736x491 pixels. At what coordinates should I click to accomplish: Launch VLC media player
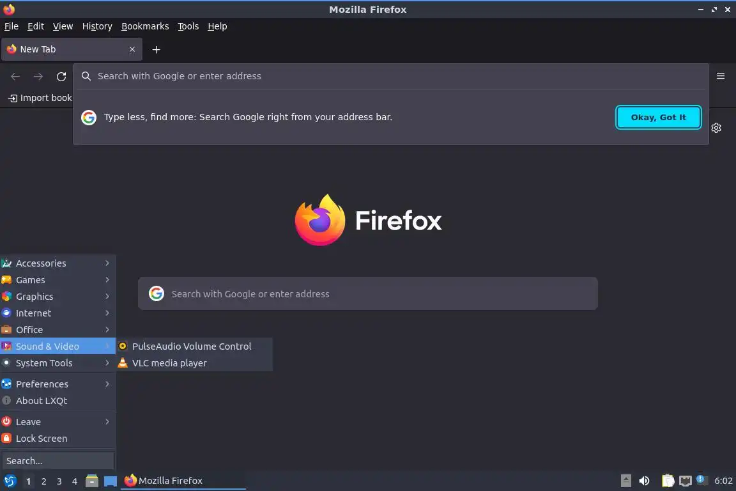(194, 362)
